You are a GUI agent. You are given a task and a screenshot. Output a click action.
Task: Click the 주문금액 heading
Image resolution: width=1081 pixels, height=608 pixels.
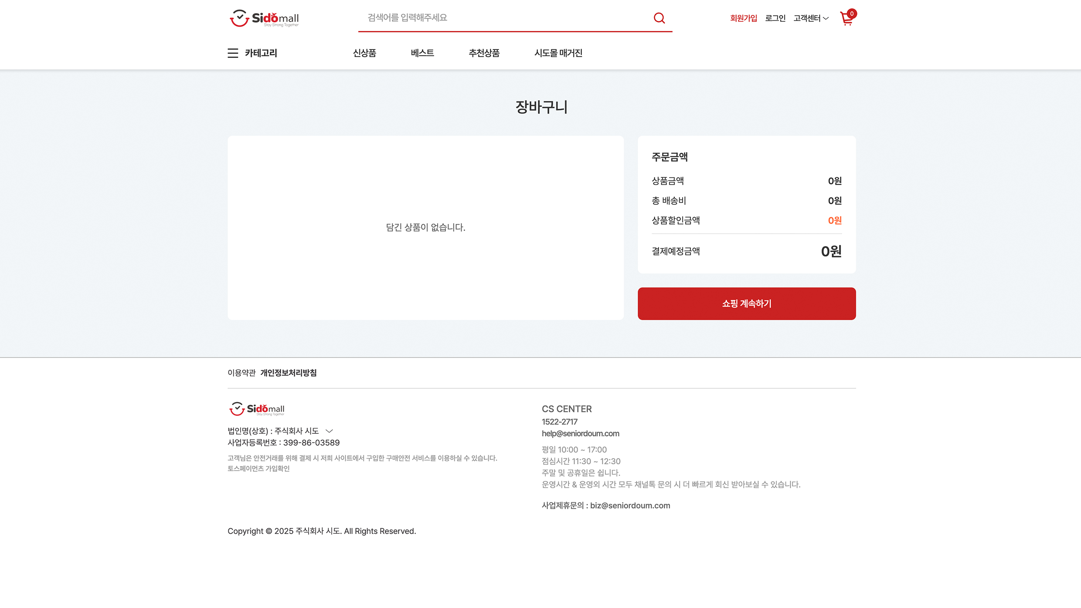pos(670,157)
